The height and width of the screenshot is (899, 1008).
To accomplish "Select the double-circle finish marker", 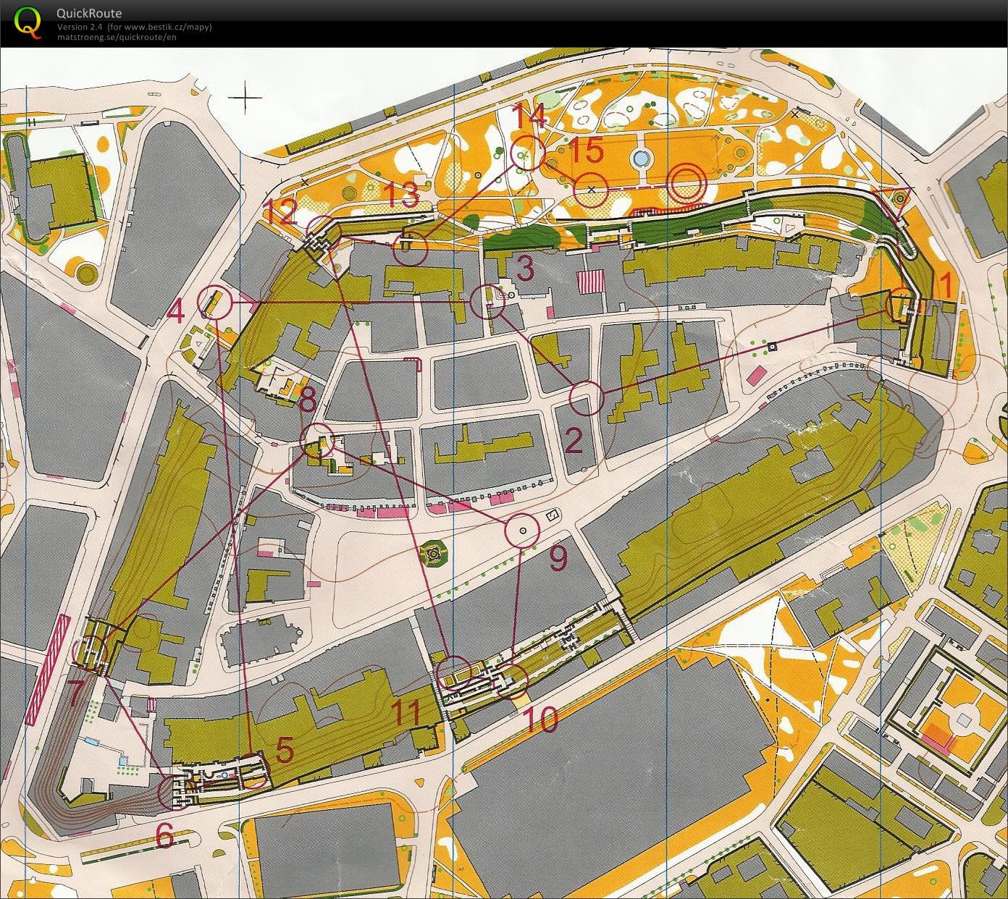I will pos(685,185).
